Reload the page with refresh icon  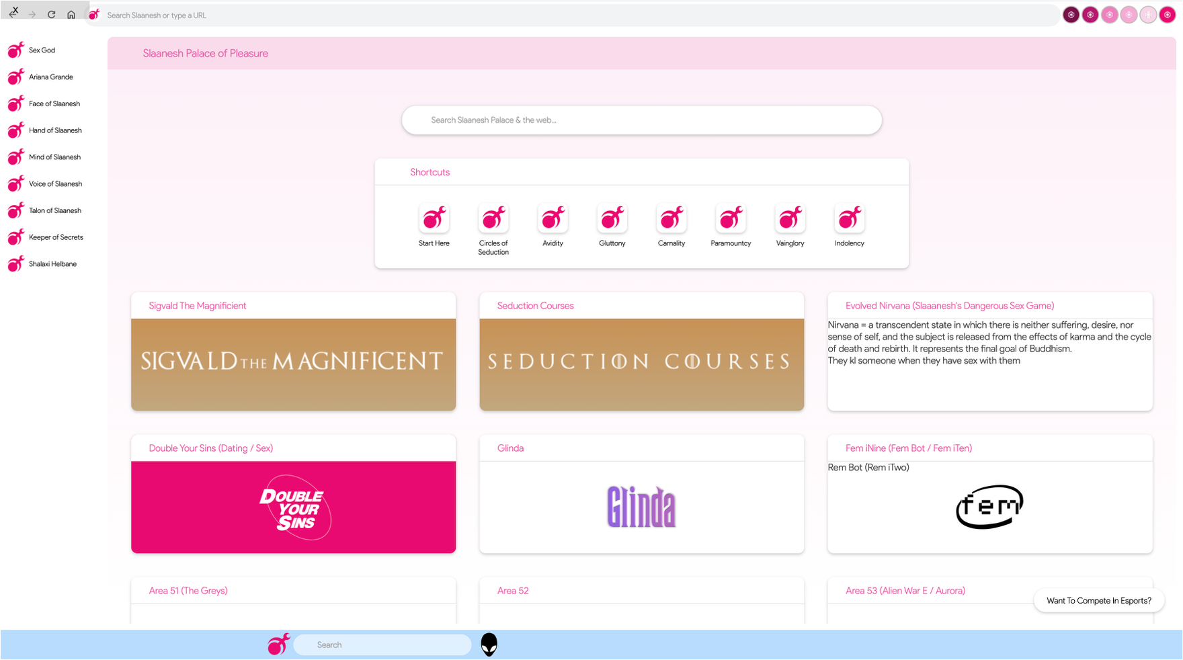pyautogui.click(x=51, y=15)
